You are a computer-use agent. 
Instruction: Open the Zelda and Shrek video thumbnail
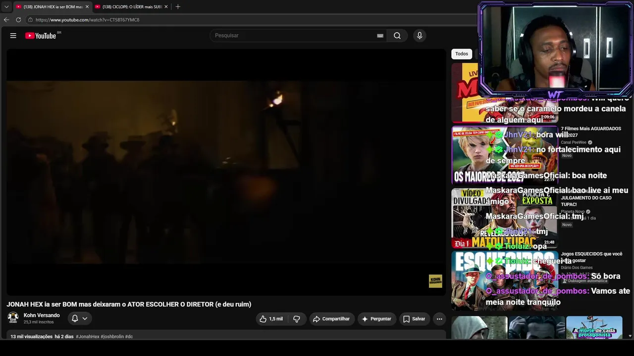(x=504, y=155)
